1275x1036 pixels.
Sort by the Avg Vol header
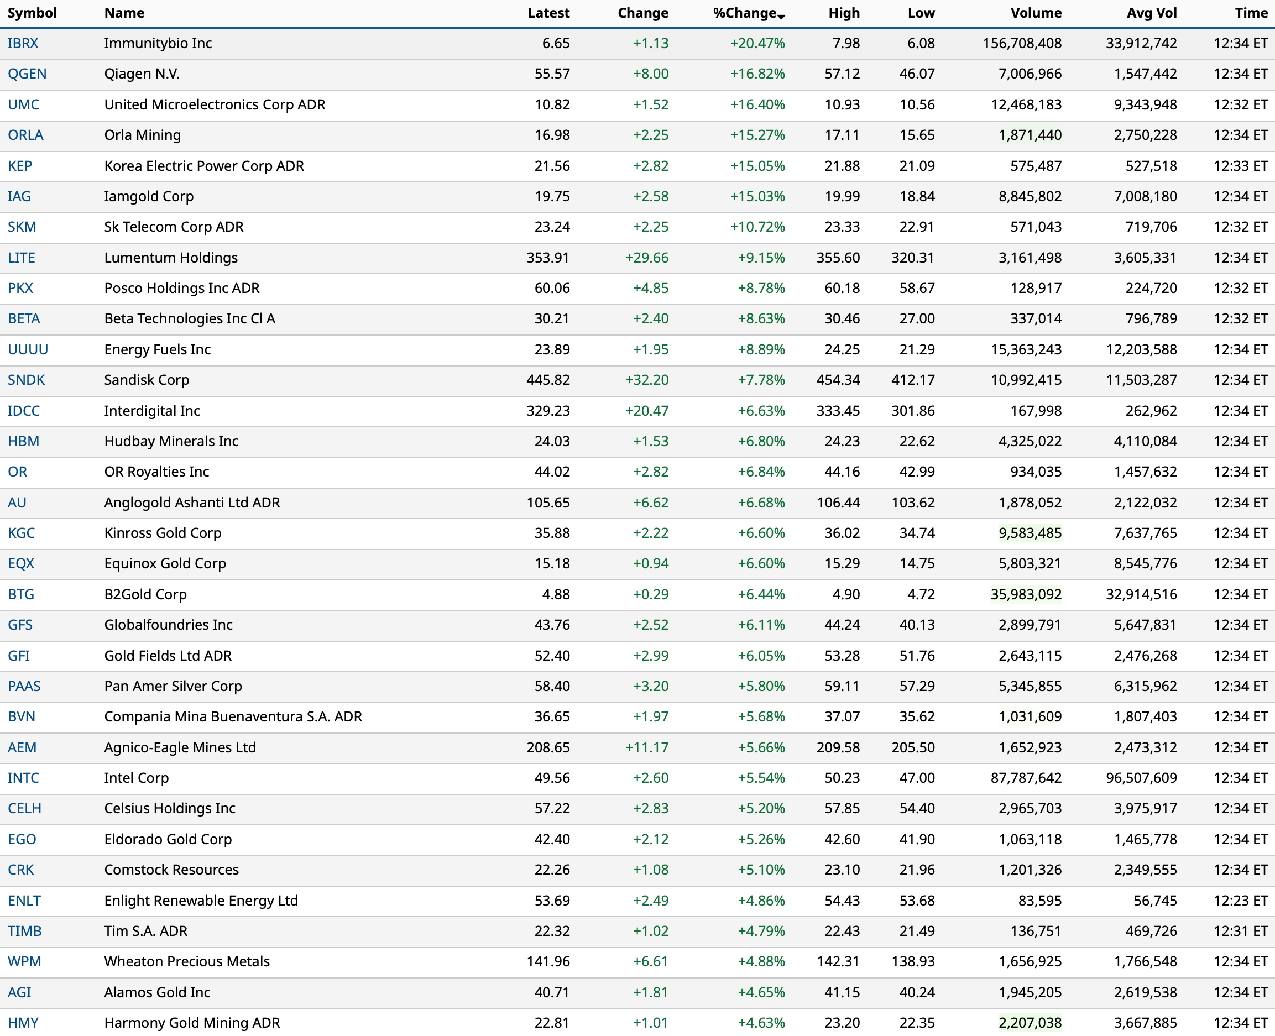[1152, 13]
